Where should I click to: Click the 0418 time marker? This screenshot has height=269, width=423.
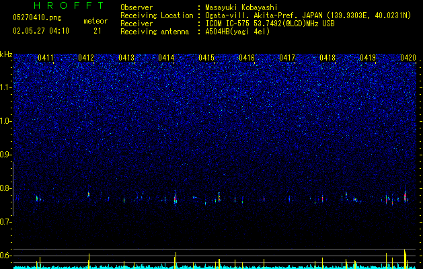(x=328, y=58)
